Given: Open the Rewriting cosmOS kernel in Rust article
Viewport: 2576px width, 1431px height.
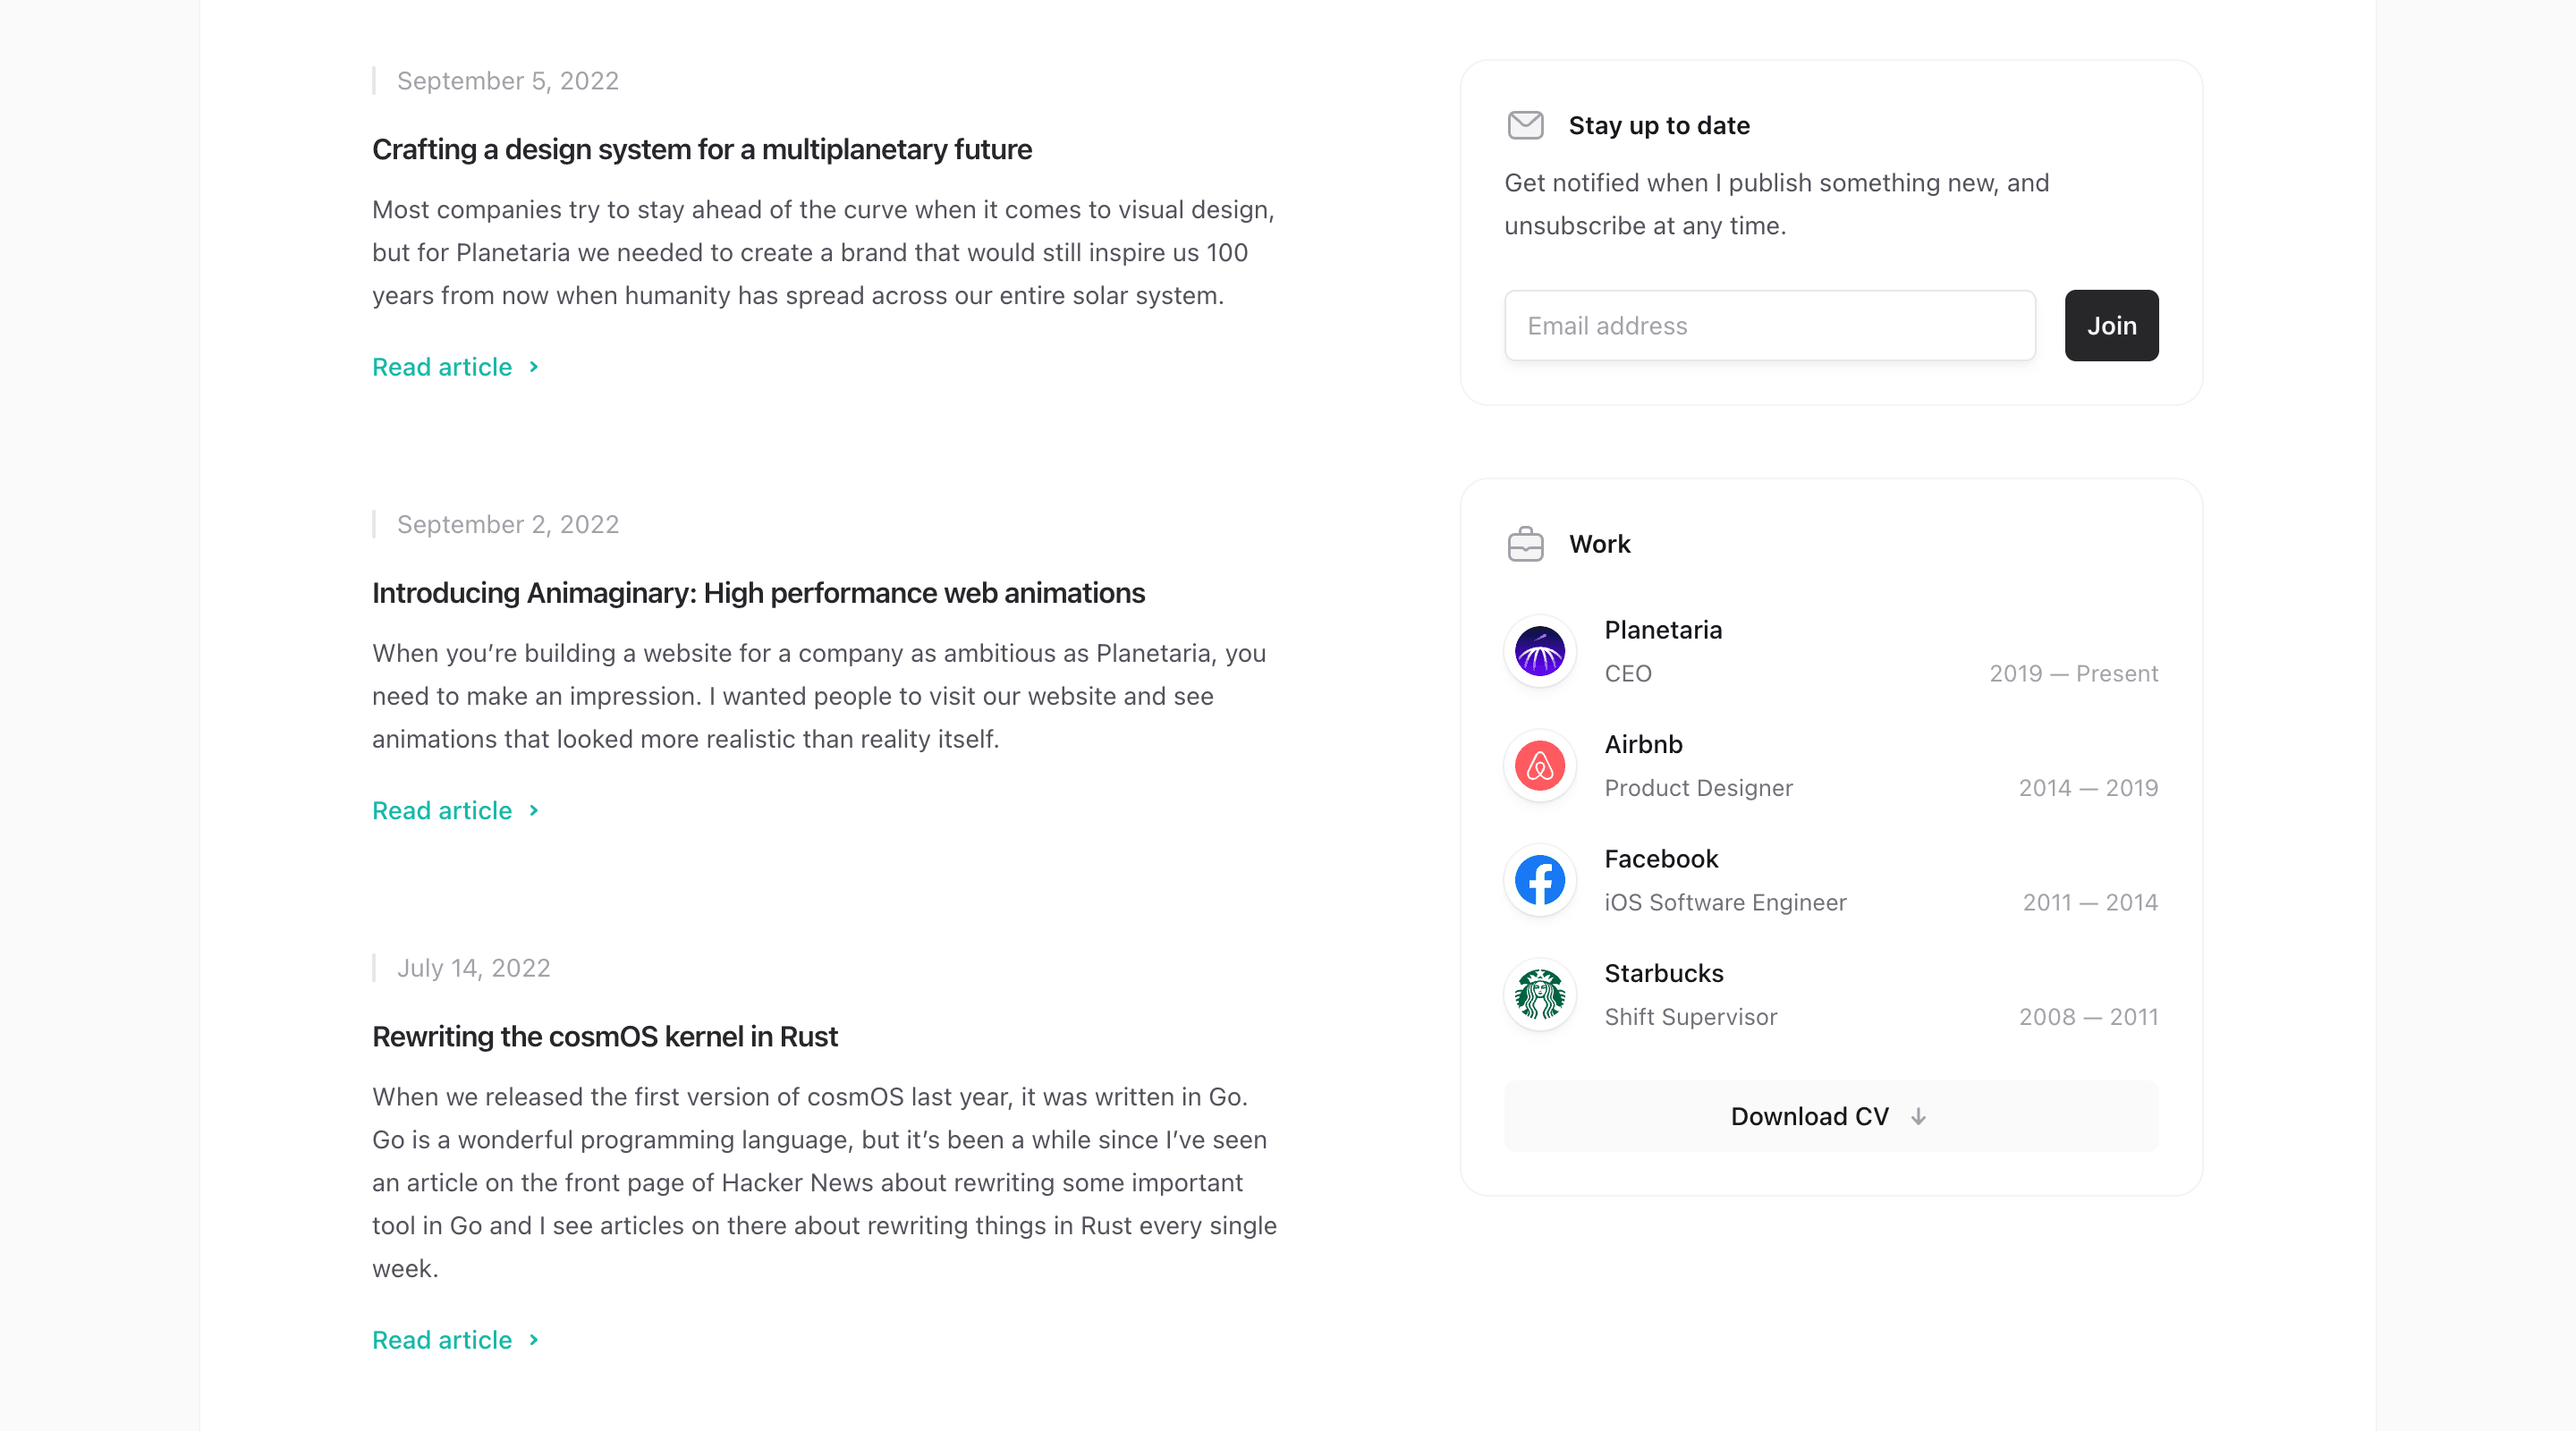Looking at the screenshot, I should [604, 1036].
